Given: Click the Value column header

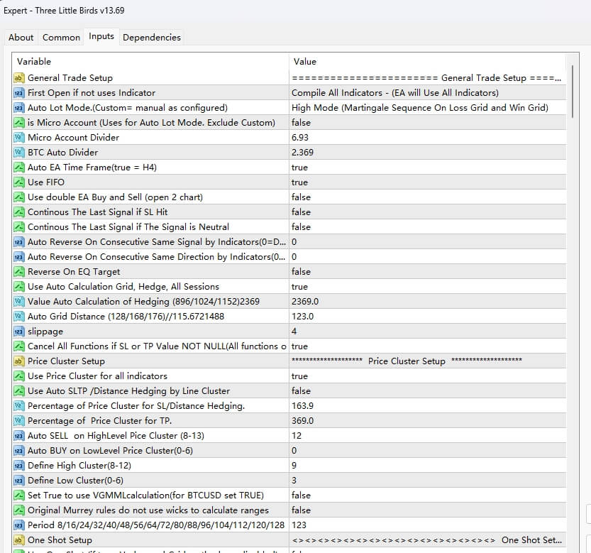Looking at the screenshot, I should [426, 62].
